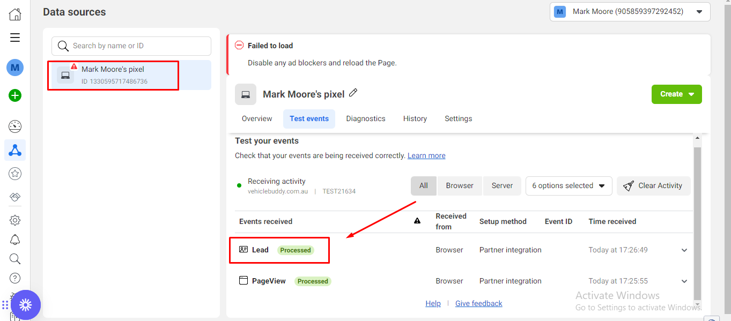The height and width of the screenshot is (321, 731).
Task: Click the Search by name or ID field
Action: pyautogui.click(x=131, y=46)
